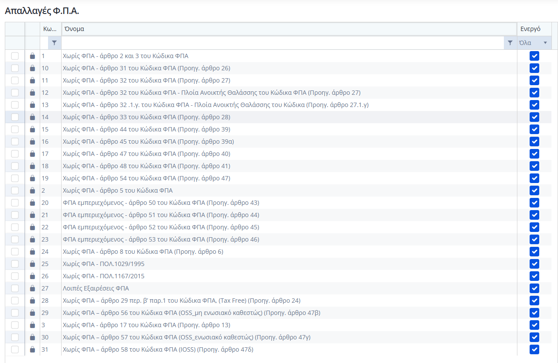Select the row checkbox for code 10
This screenshot has height=363, width=558.
pos(15,68)
